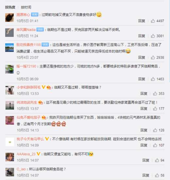The image size is (170, 180).
Task: Click thumbs-up on comment with 2938 likes
Action: (153, 57)
